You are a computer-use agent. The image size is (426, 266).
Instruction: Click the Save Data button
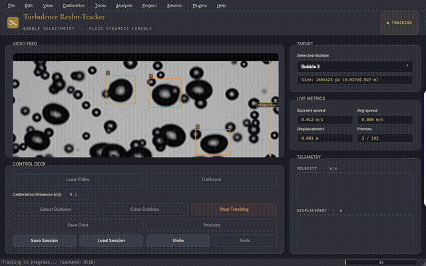click(78, 225)
